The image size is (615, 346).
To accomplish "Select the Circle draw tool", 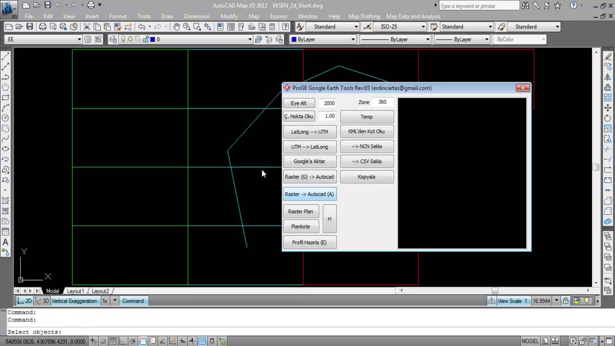I will (x=6, y=118).
